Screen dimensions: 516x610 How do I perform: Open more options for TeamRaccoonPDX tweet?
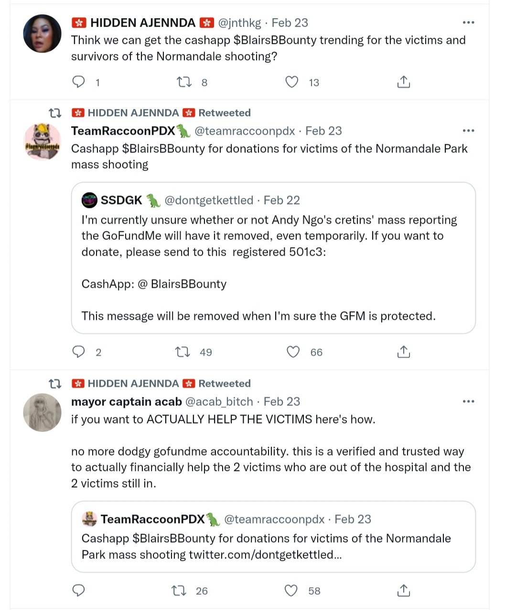pyautogui.click(x=468, y=131)
